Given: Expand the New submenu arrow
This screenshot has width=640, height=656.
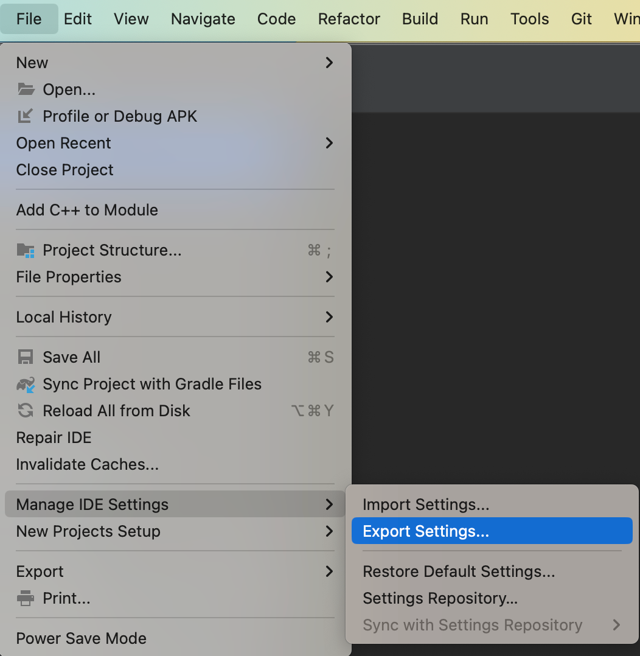Looking at the screenshot, I should (329, 63).
